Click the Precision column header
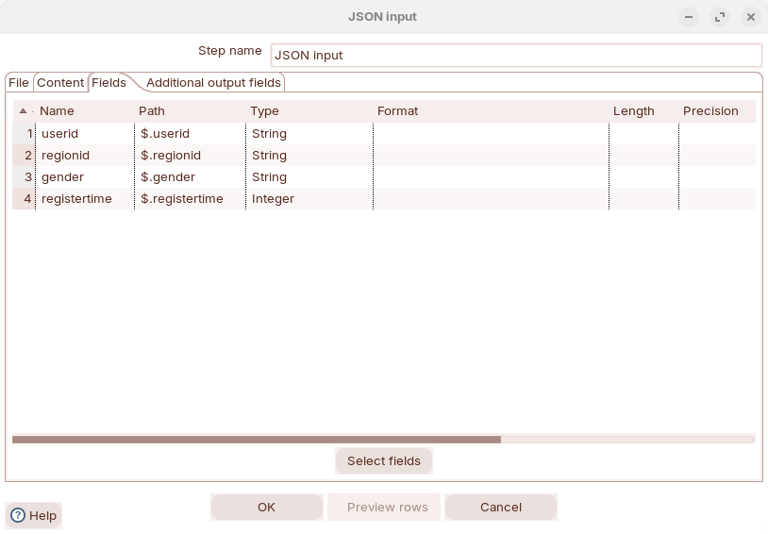Viewport: 768px width, 534px height. tap(714, 111)
